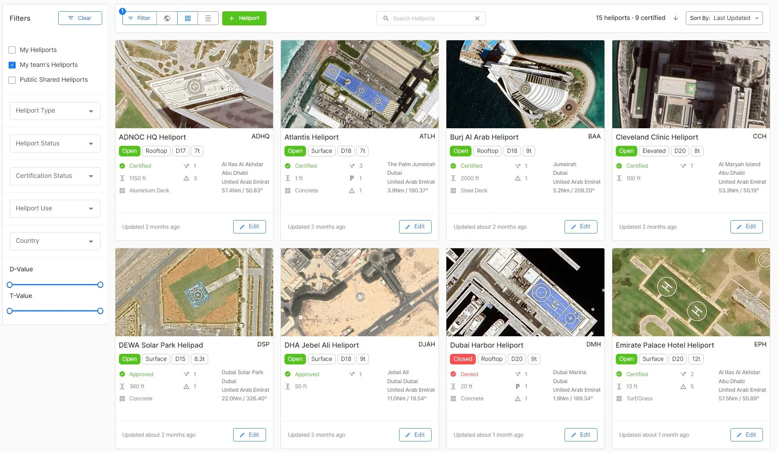Expand Certification Status dropdown
The image size is (777, 452).
(x=55, y=176)
